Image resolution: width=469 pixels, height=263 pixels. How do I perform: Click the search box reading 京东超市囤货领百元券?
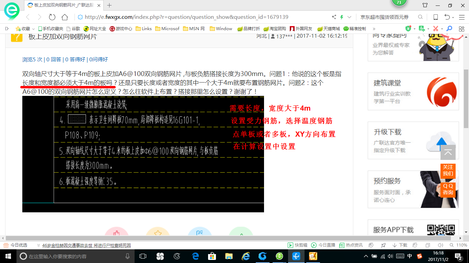[x=385, y=17]
